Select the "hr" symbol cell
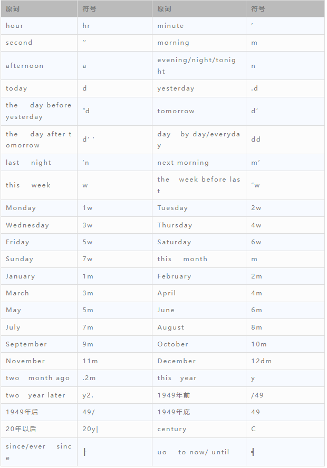 [88, 26]
